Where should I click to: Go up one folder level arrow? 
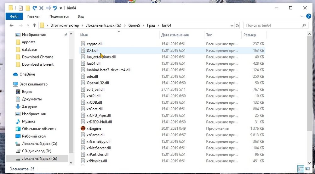click(x=35, y=25)
